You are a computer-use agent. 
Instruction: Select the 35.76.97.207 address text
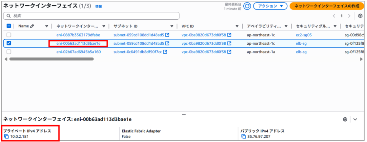click(x=259, y=137)
